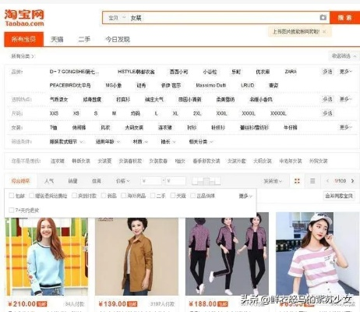Select the 均码 size option
The height and width of the screenshot is (312, 360).
point(136,113)
